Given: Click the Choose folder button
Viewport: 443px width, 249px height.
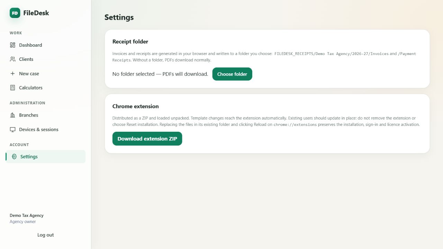Looking at the screenshot, I should pyautogui.click(x=232, y=74).
